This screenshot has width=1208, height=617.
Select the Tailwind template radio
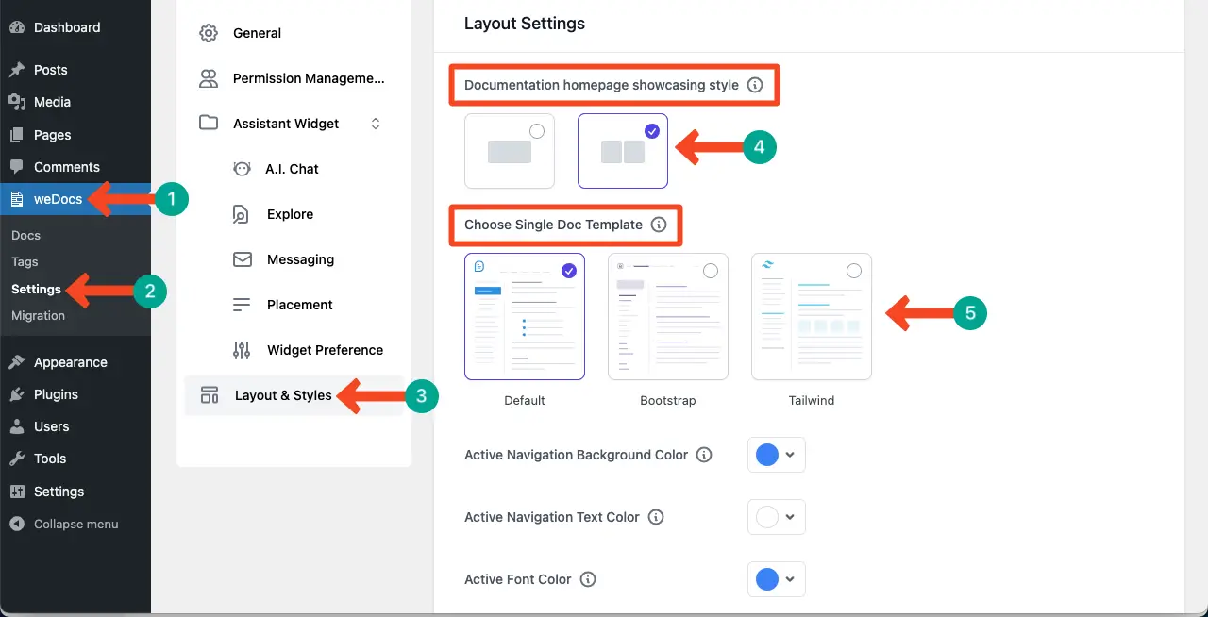(854, 271)
